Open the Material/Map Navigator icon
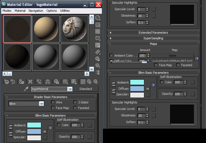Screen dimensions: 206x143 coord(98,72)
